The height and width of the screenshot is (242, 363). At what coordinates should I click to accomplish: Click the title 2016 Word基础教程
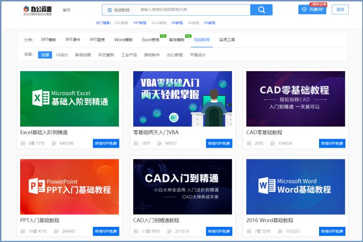pyautogui.click(x=270, y=220)
